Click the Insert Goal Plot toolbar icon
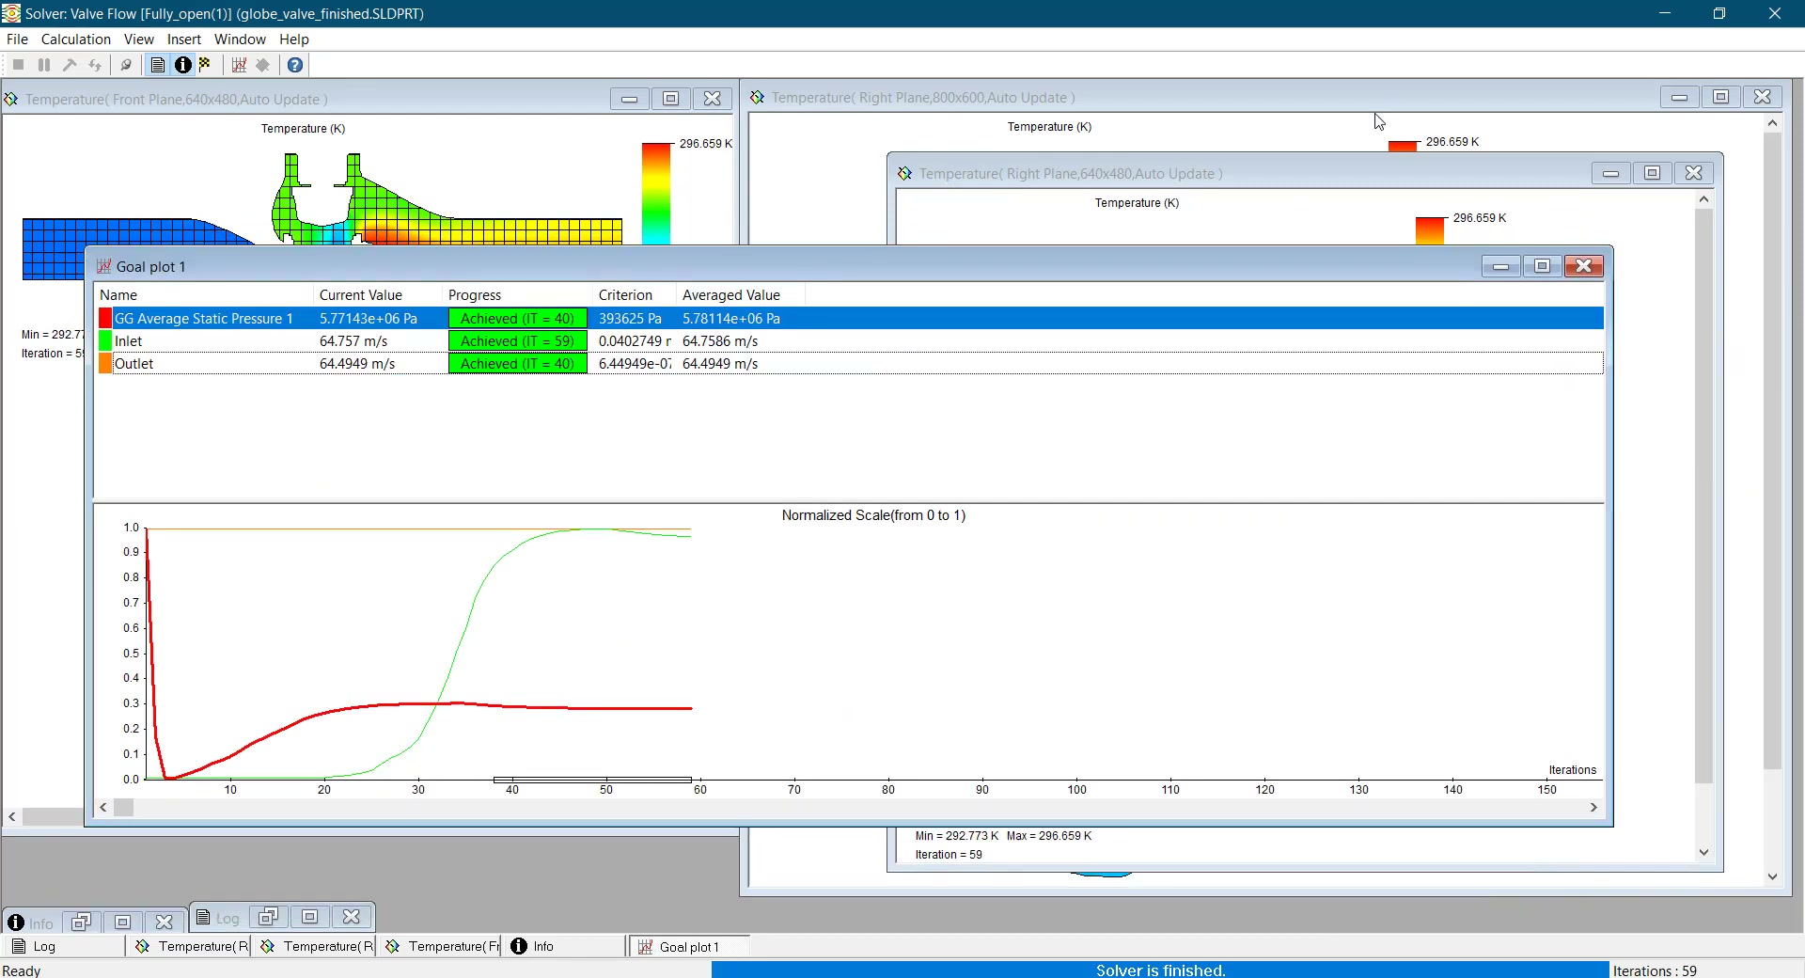This screenshot has height=978, width=1805. (x=239, y=65)
